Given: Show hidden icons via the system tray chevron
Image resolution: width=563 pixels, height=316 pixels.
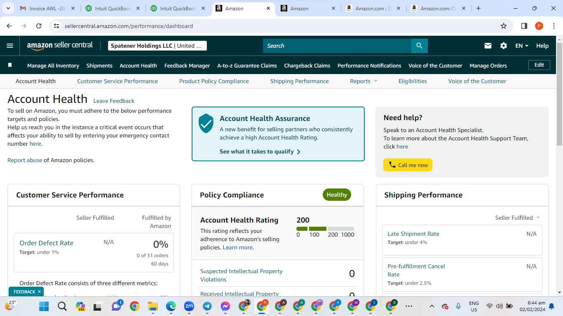Looking at the screenshot, I should [432, 306].
